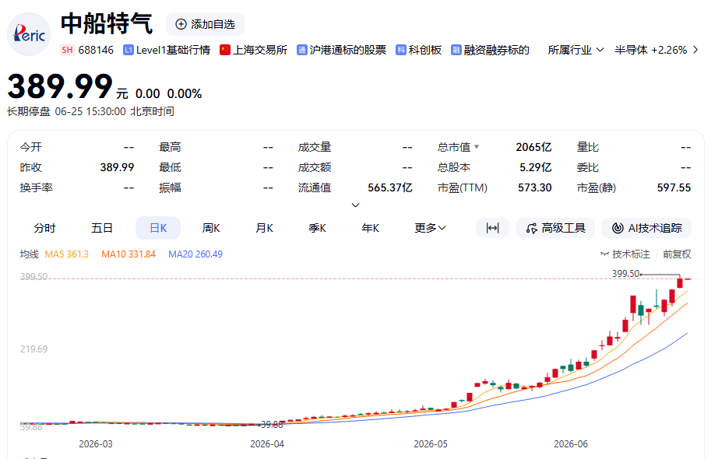
Task: Click the 2026-05 date axis label
Action: click(431, 444)
